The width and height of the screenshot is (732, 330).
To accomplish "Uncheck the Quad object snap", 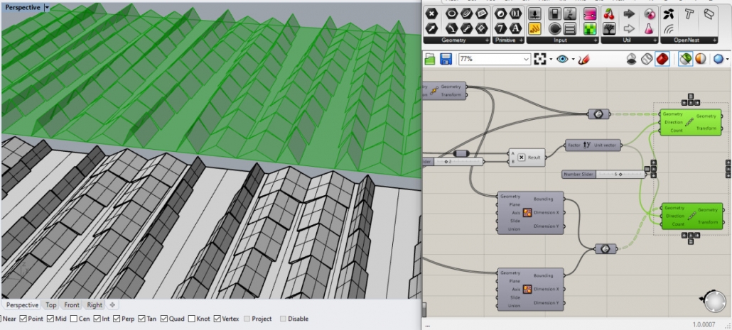I will [x=164, y=319].
